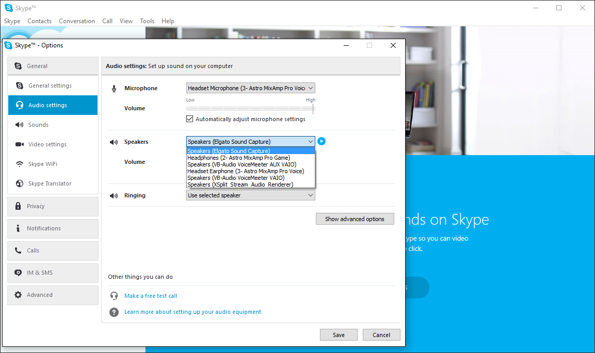595x353 pixels.
Task: Choose Speakers (VB-Audio VoiceMeeter VAIO) option
Action: [x=250, y=178]
